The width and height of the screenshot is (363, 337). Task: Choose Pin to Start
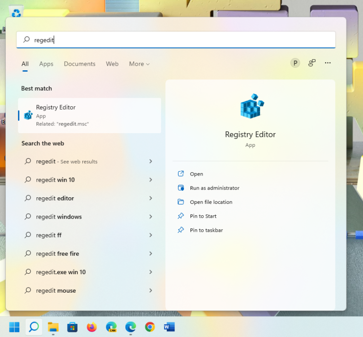pyautogui.click(x=203, y=216)
